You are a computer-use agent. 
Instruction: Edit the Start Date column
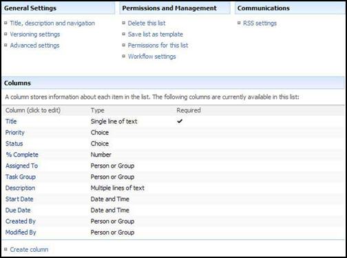click(19, 199)
